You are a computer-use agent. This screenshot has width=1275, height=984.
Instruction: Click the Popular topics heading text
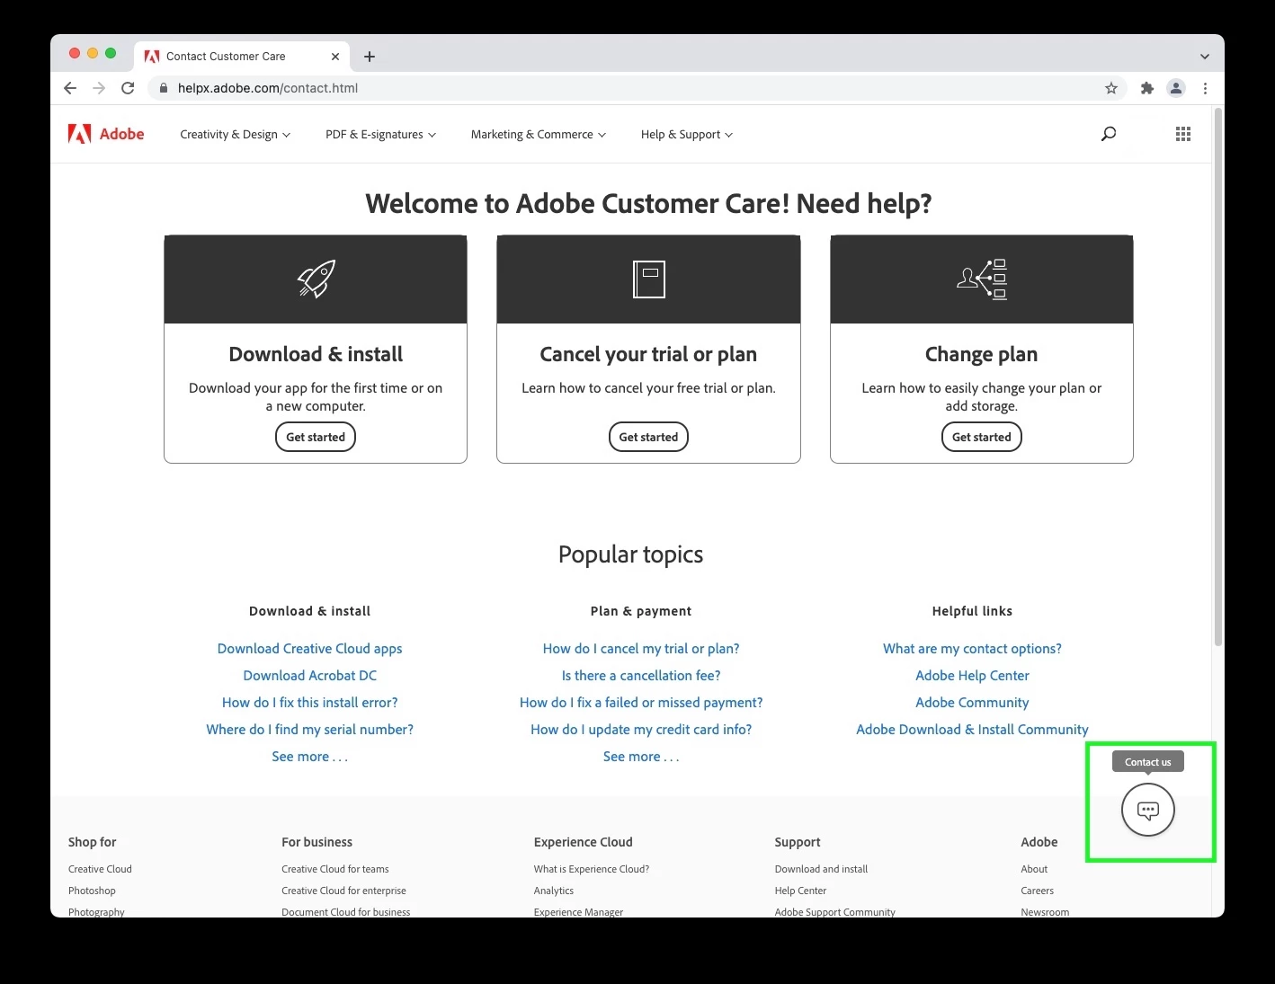coord(630,554)
